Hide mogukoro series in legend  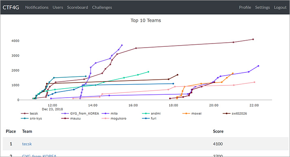click(x=114, y=118)
